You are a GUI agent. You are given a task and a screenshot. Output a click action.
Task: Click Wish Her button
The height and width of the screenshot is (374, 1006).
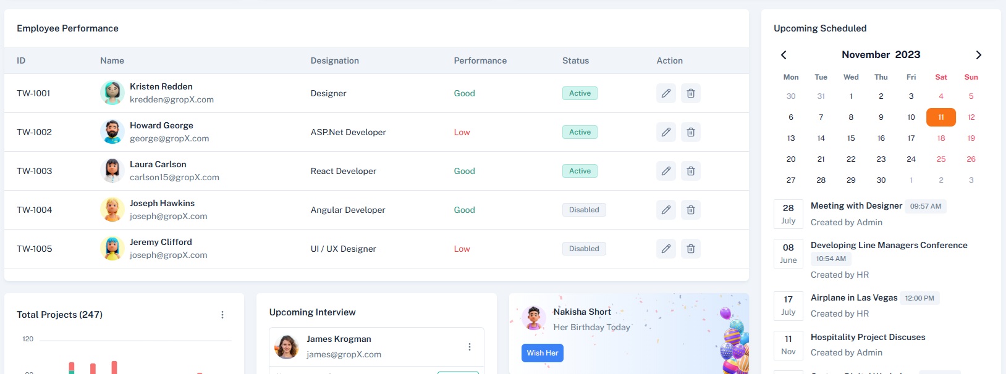pos(542,353)
